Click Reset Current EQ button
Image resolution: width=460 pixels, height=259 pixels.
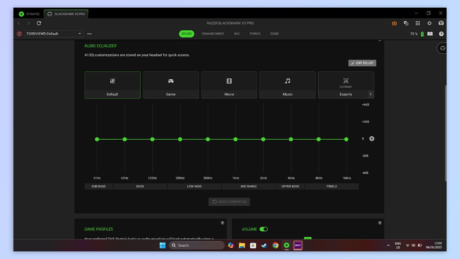pos(229,202)
